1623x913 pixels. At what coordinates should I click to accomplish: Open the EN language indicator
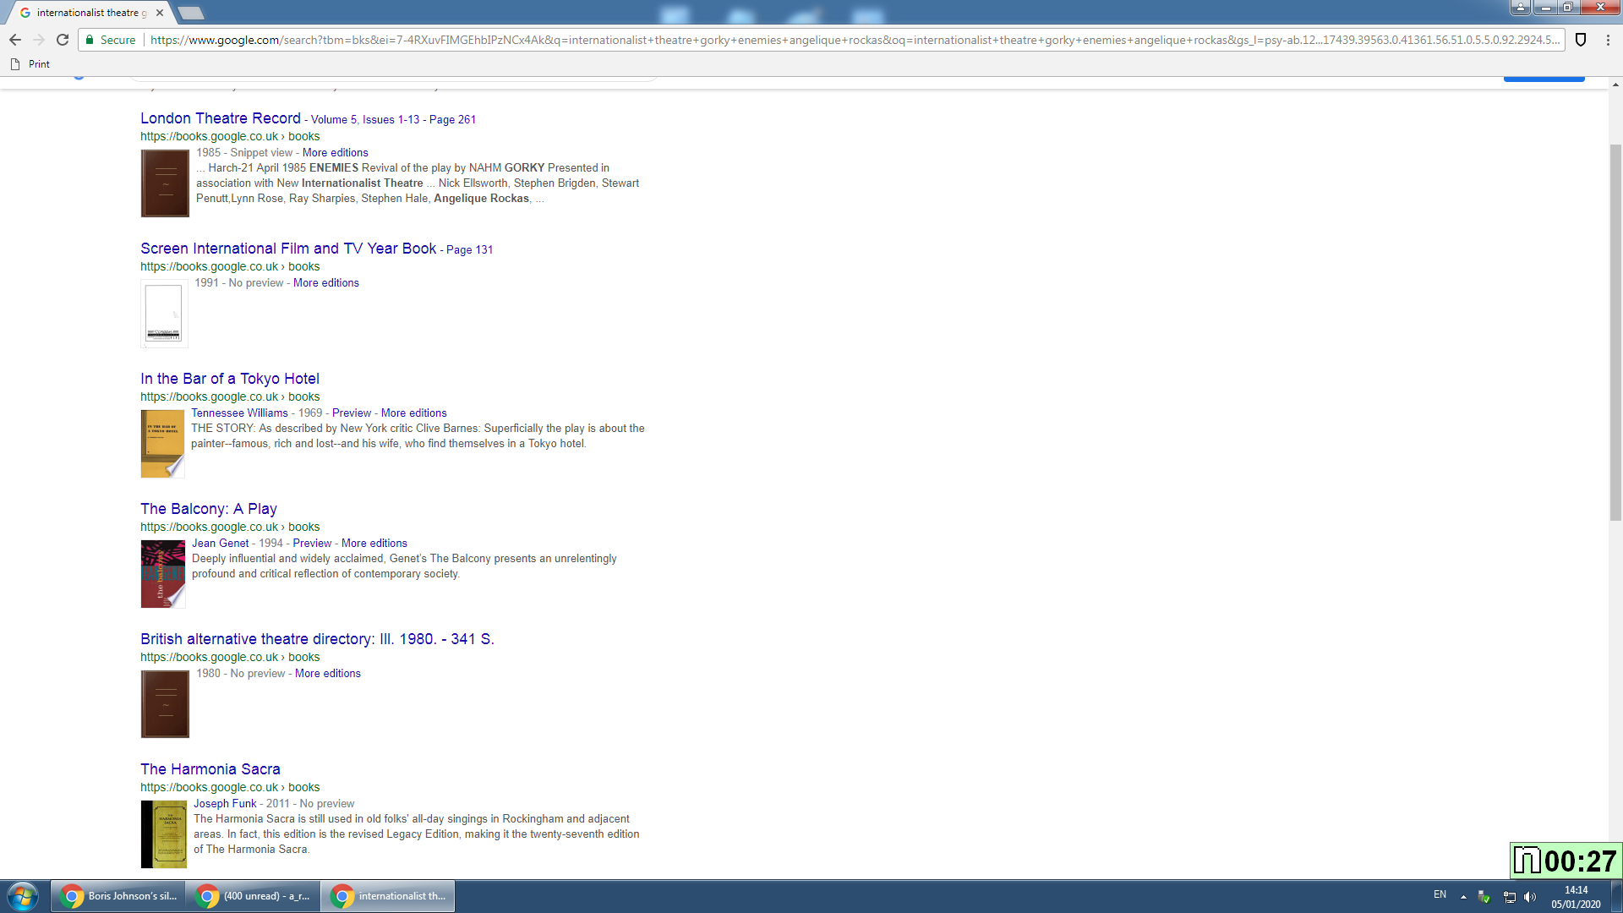1440,894
